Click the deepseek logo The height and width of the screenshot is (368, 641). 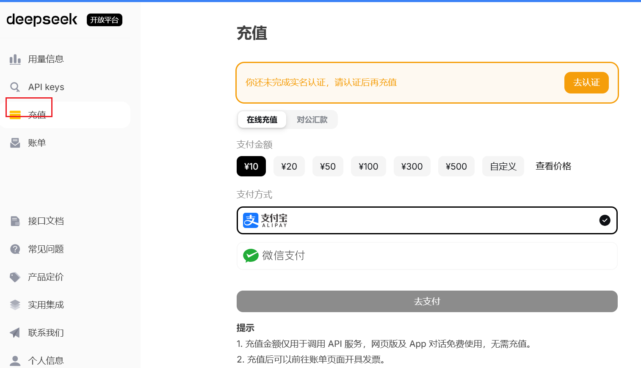tap(42, 19)
